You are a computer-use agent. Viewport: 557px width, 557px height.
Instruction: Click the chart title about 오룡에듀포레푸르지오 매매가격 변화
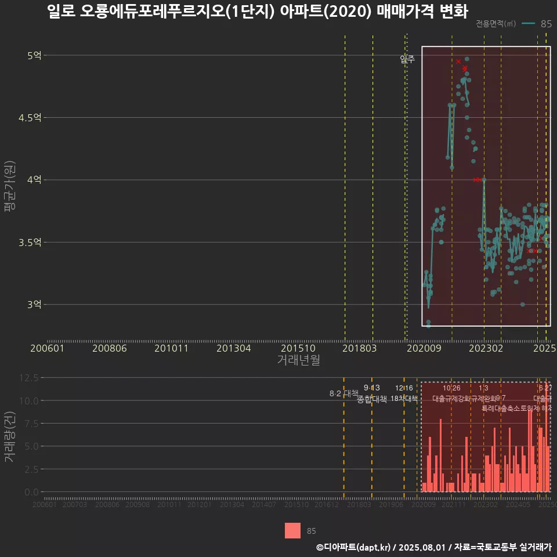click(x=258, y=12)
